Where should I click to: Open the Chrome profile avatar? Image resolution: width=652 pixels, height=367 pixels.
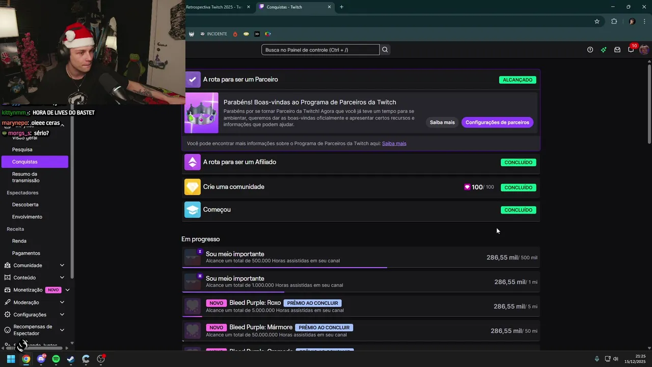coord(632,21)
